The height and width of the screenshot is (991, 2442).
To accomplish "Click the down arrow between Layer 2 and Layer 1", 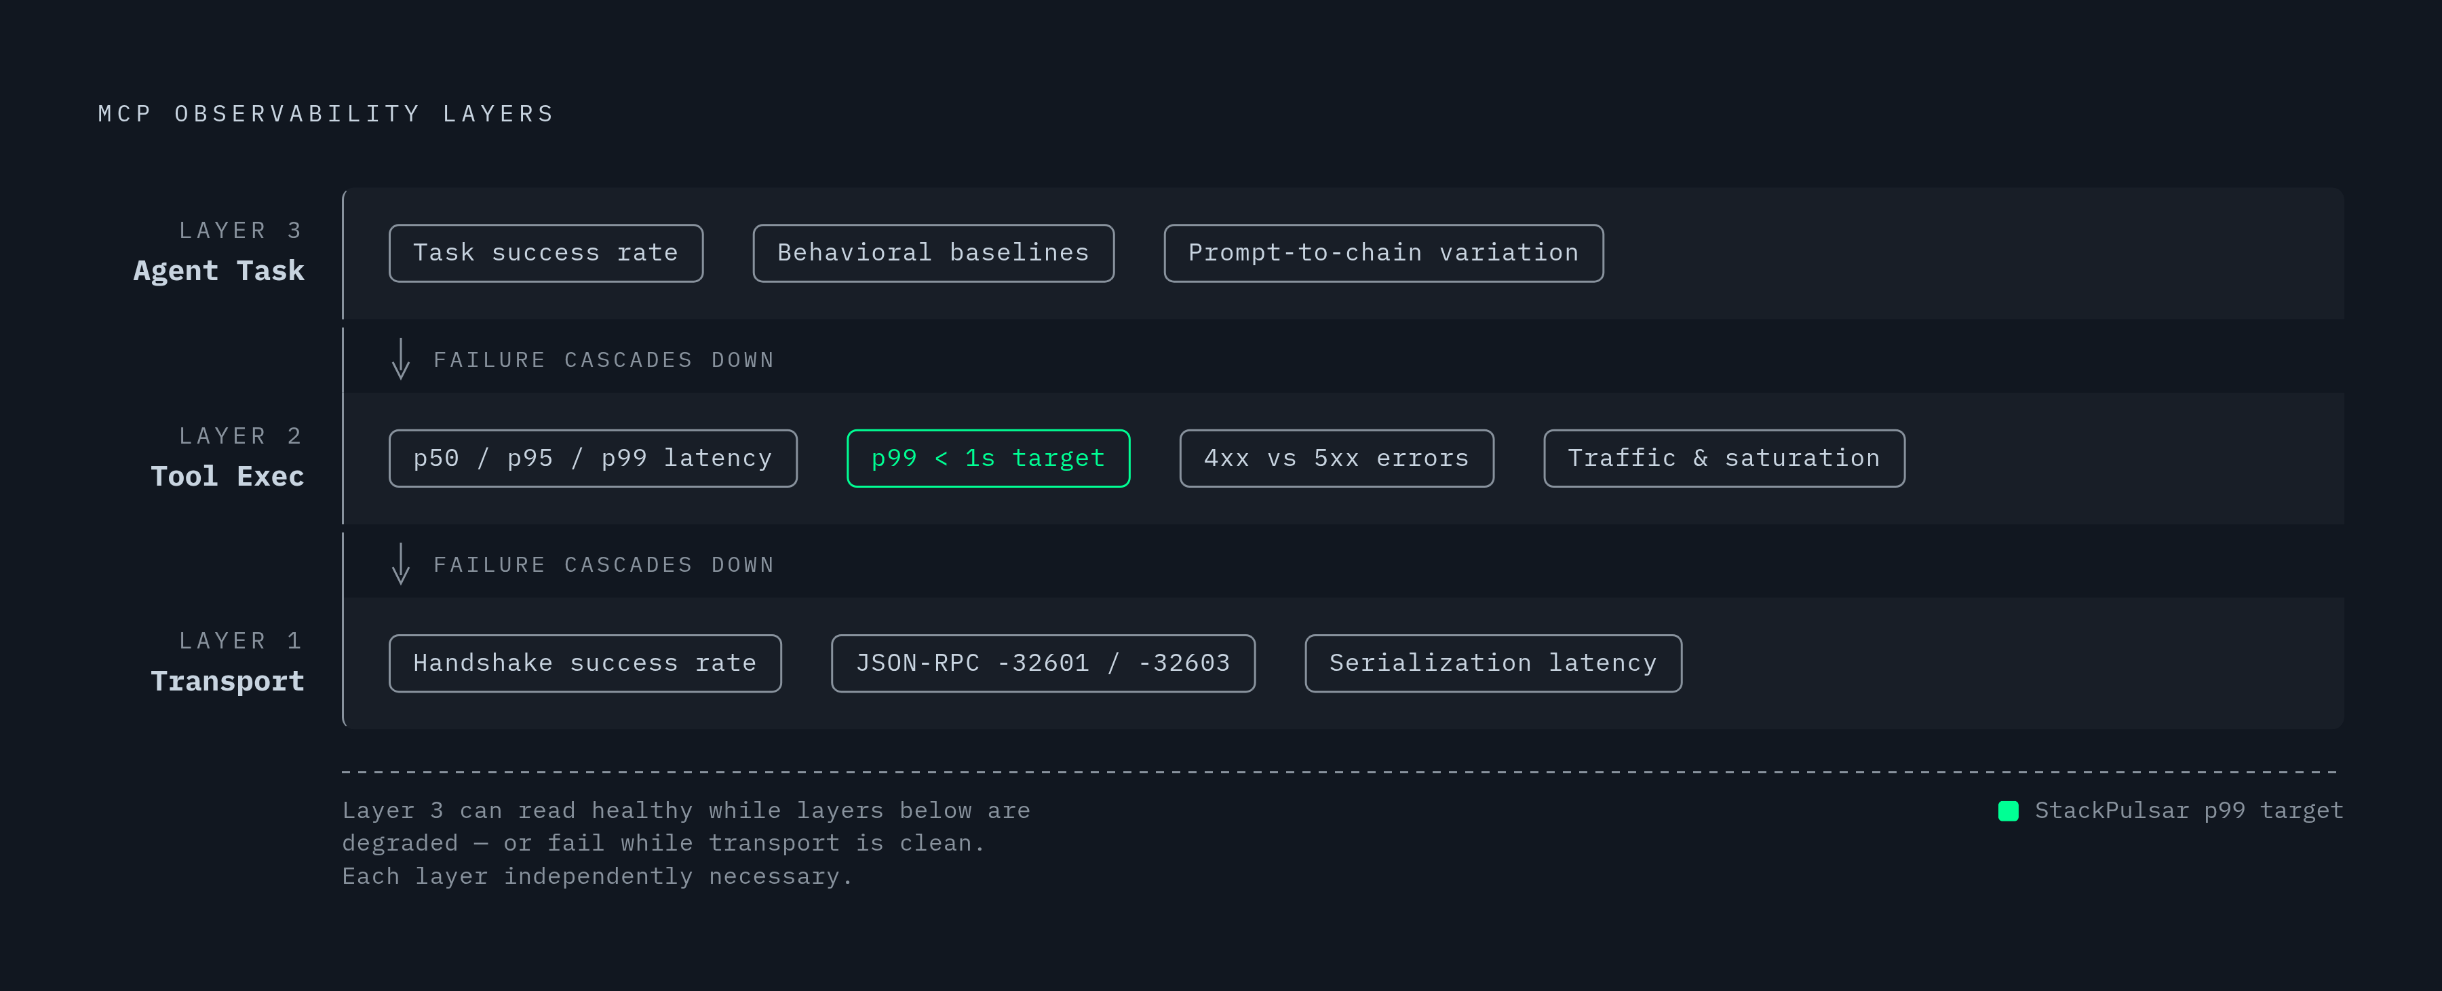I will tap(401, 564).
